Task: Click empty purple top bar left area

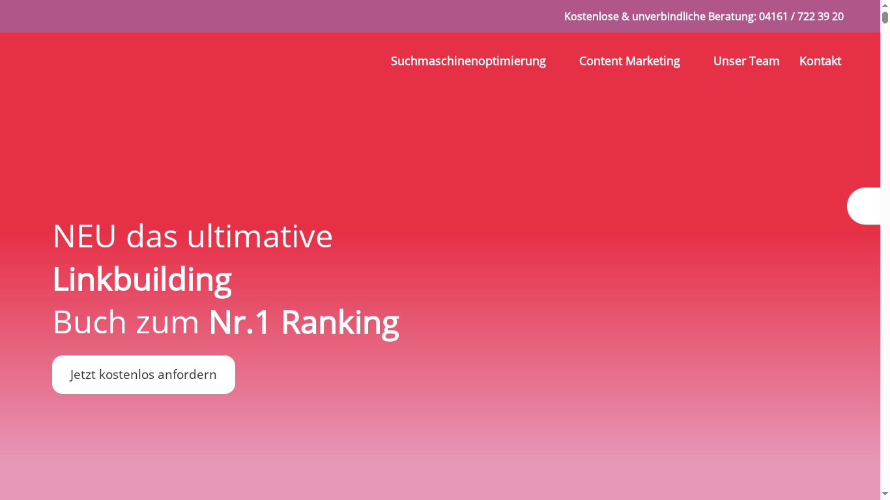Action: coord(195,16)
